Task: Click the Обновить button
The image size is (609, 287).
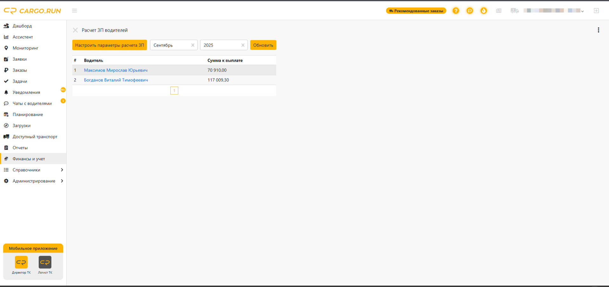Action: [263, 45]
